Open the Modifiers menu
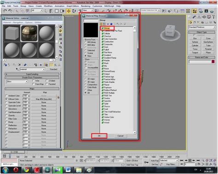Image resolution: width=218 pixels, height=174 pixels. tap(48, 6)
